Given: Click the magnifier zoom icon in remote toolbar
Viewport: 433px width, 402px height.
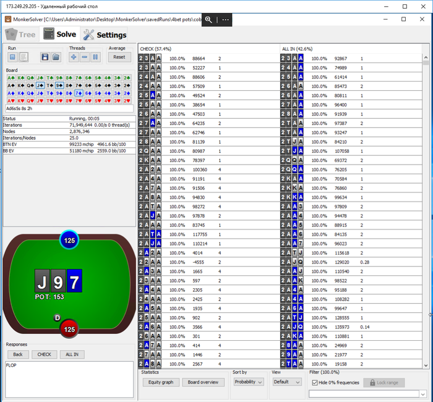Looking at the screenshot, I should (208, 20).
